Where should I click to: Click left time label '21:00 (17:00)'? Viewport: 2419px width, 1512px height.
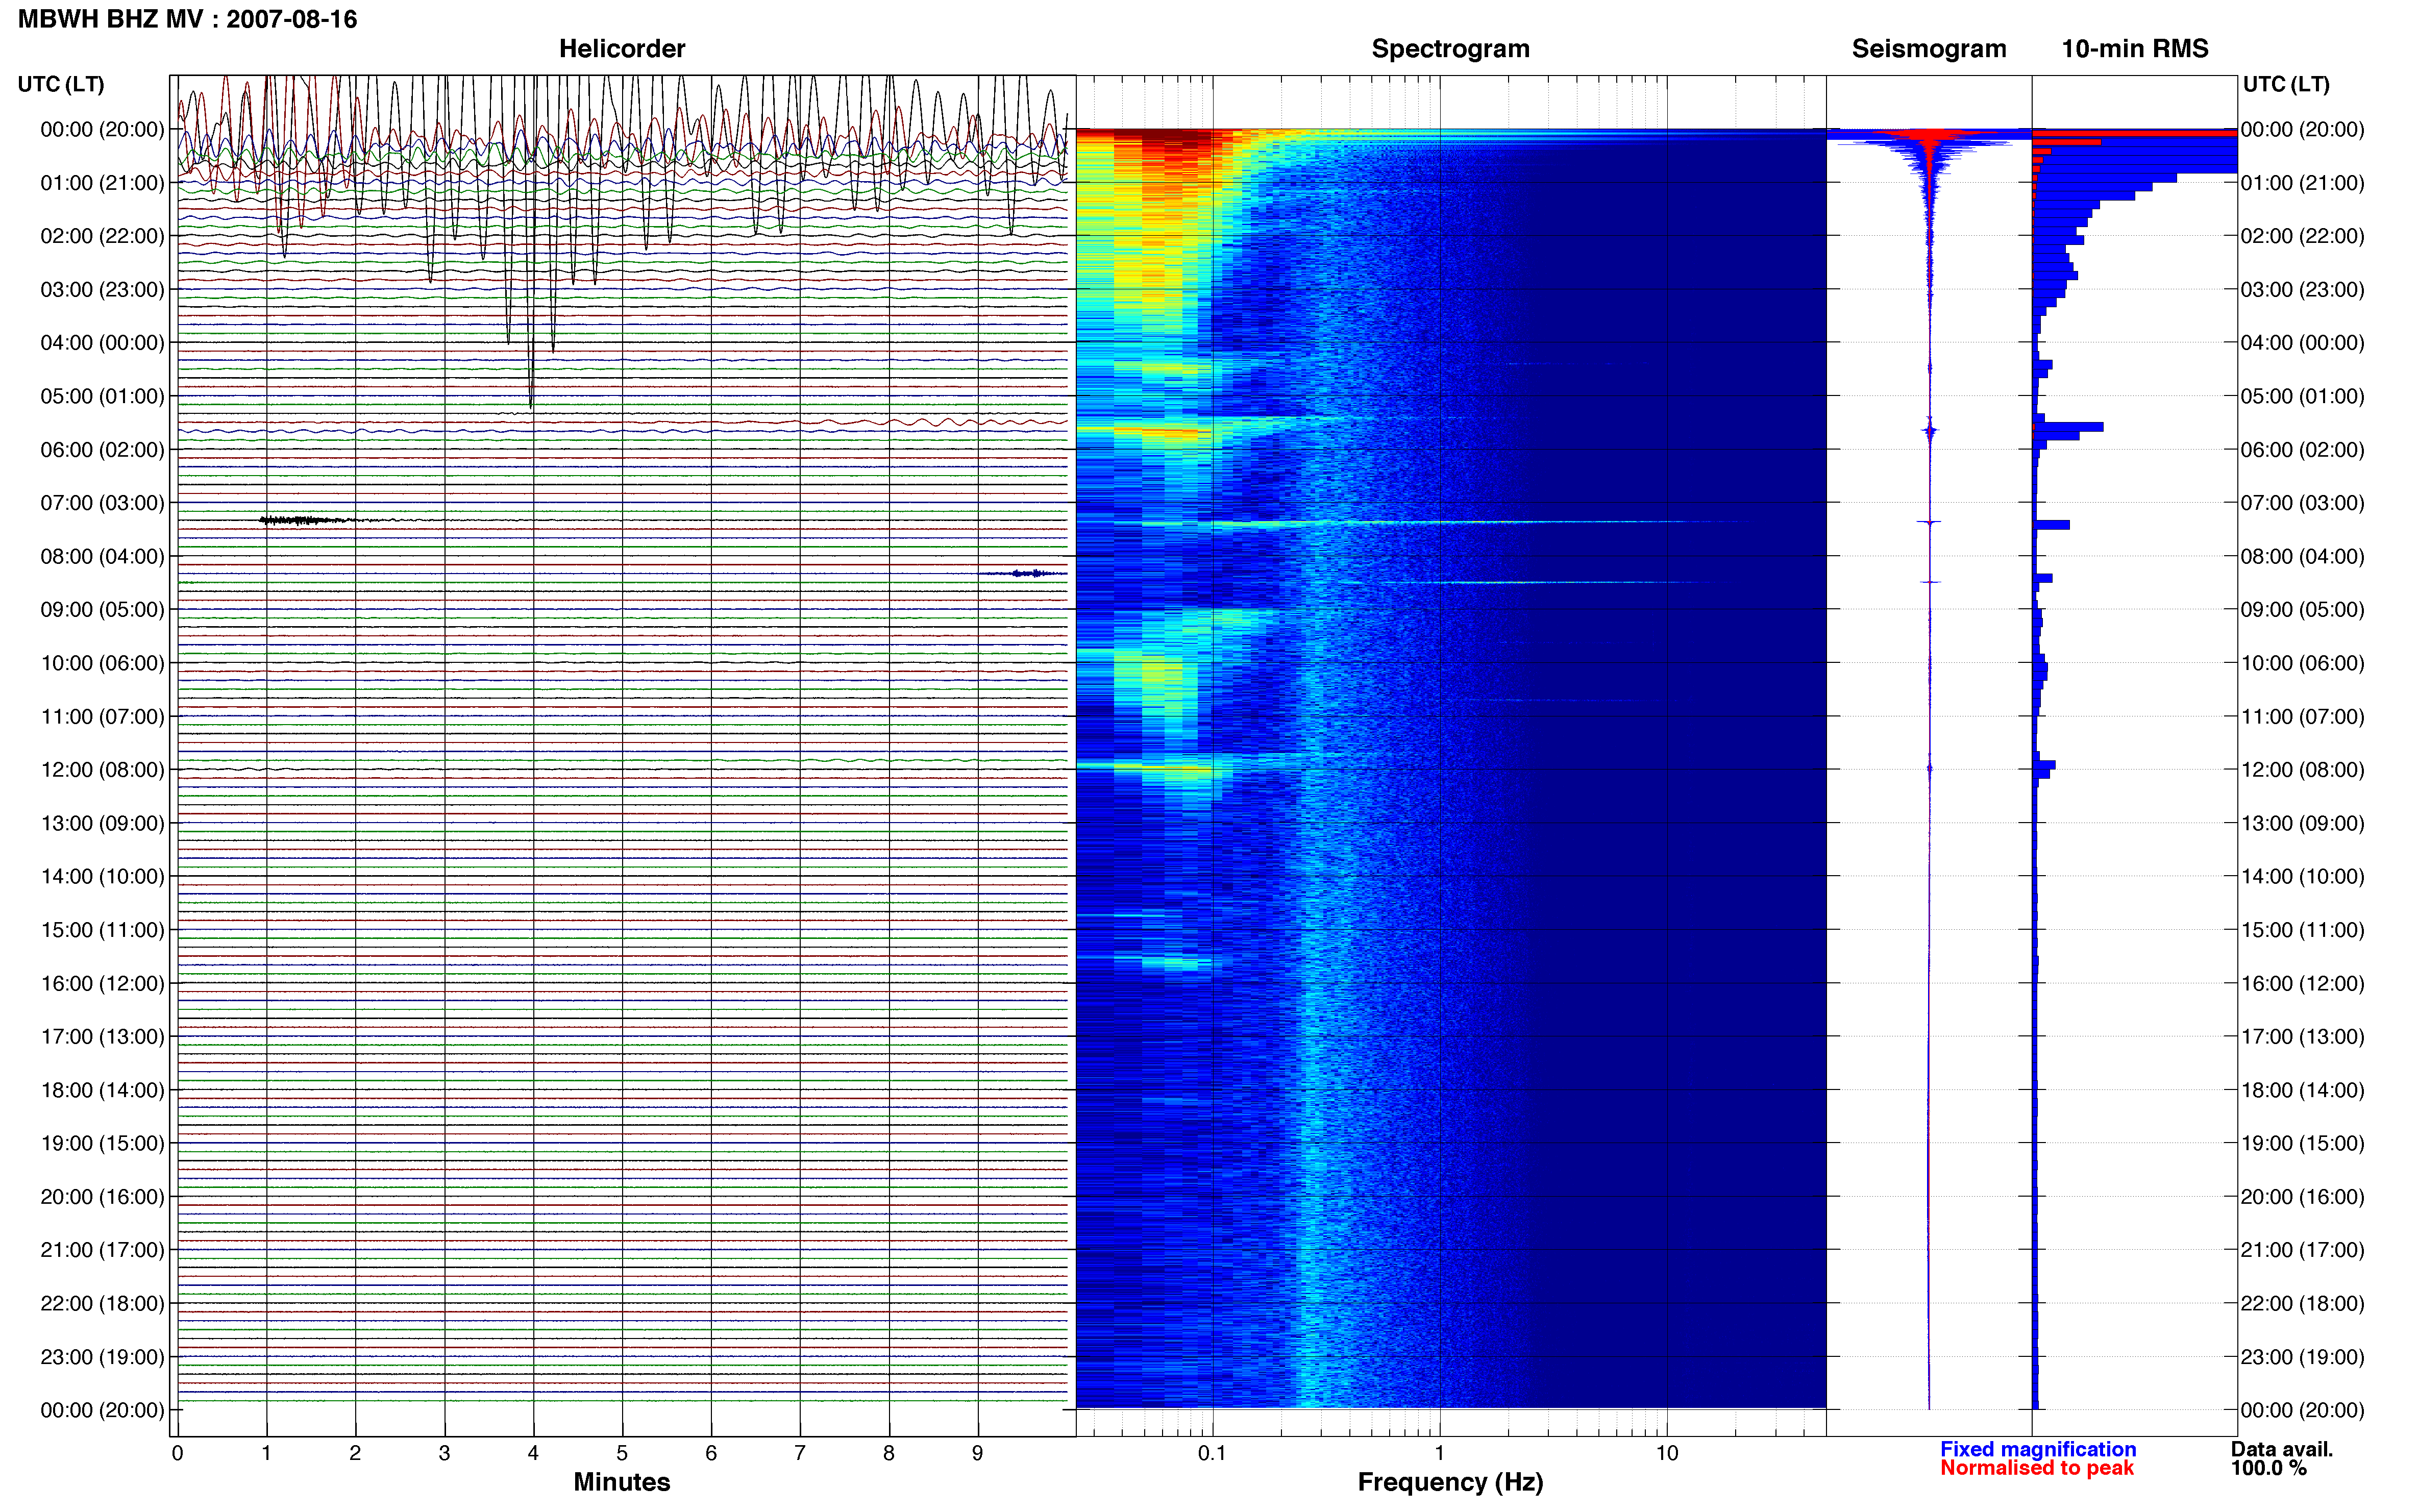coord(102,1250)
